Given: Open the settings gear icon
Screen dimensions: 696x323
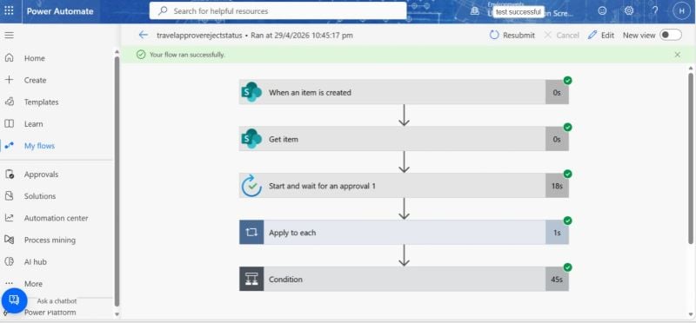Looking at the screenshot, I should (x=629, y=10).
